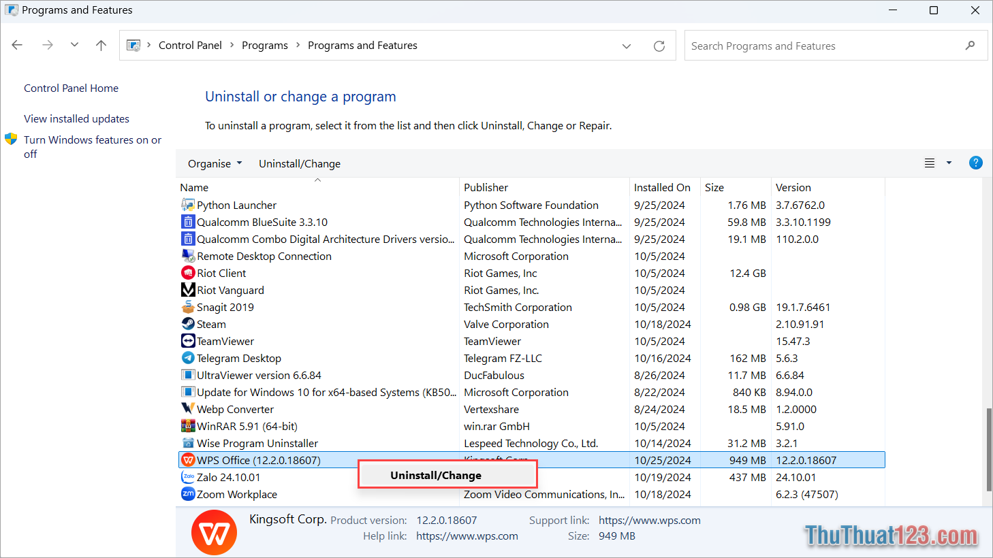The image size is (993, 558).
Task: Open the Organise dropdown menu
Action: click(215, 163)
